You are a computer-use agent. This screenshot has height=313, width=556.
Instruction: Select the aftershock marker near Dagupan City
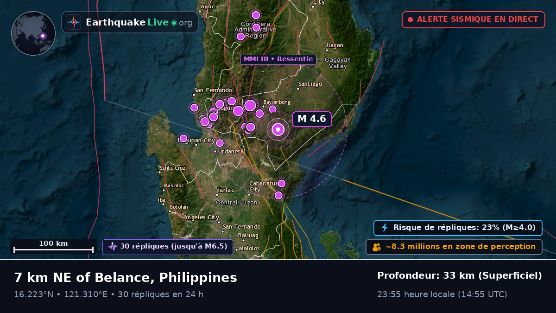pos(183,138)
